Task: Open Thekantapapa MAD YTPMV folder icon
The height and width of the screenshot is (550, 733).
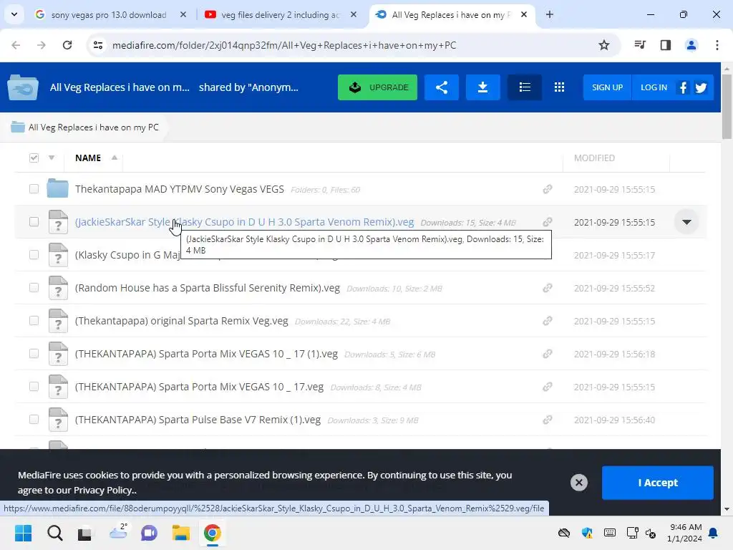Action: pos(57,188)
